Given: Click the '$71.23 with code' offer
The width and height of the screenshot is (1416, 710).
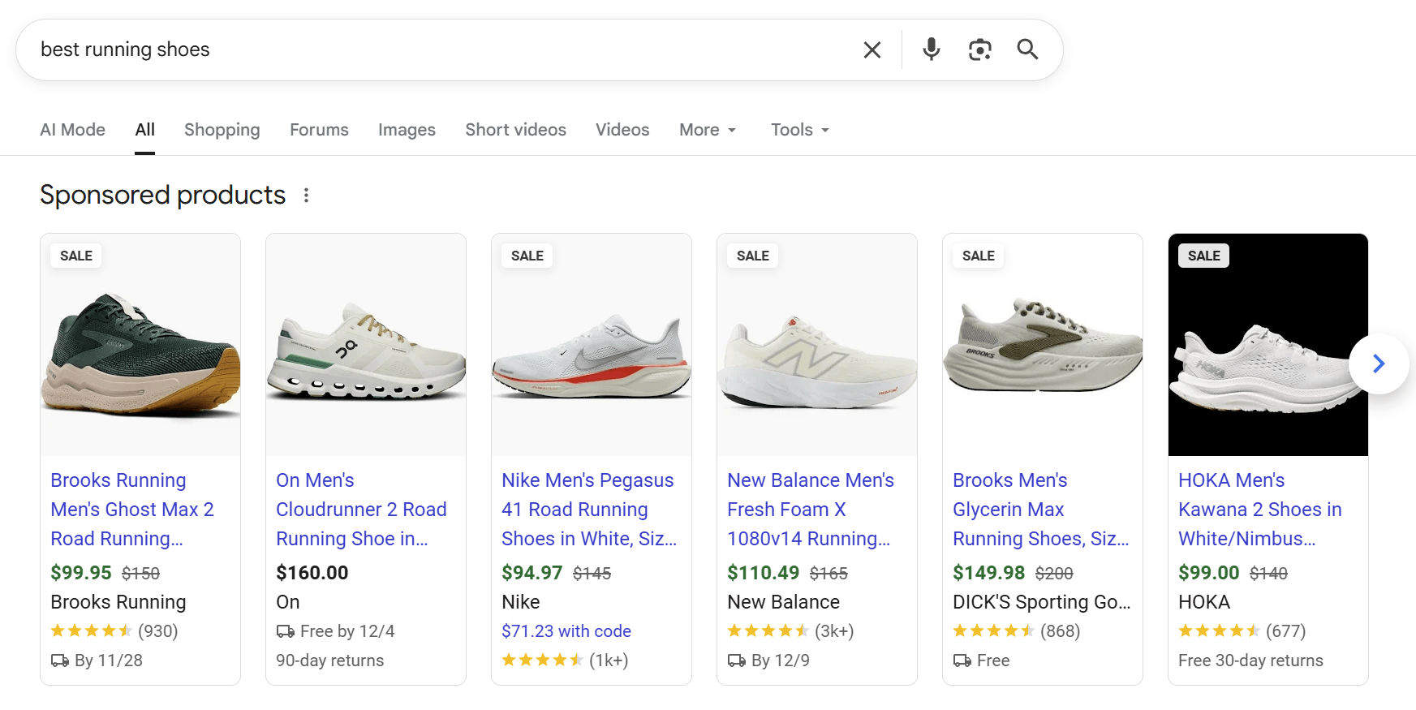Looking at the screenshot, I should (566, 631).
